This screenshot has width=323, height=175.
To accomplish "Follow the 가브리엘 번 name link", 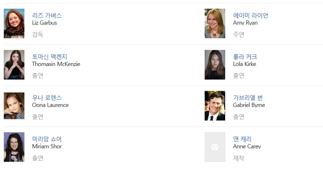I will click(x=248, y=98).
